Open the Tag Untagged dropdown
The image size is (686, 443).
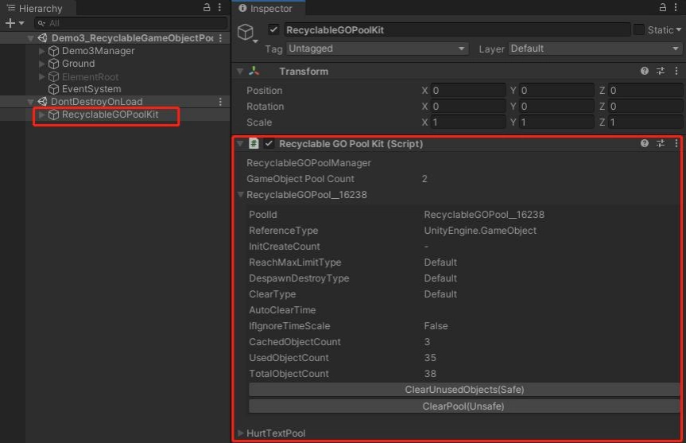click(x=377, y=49)
